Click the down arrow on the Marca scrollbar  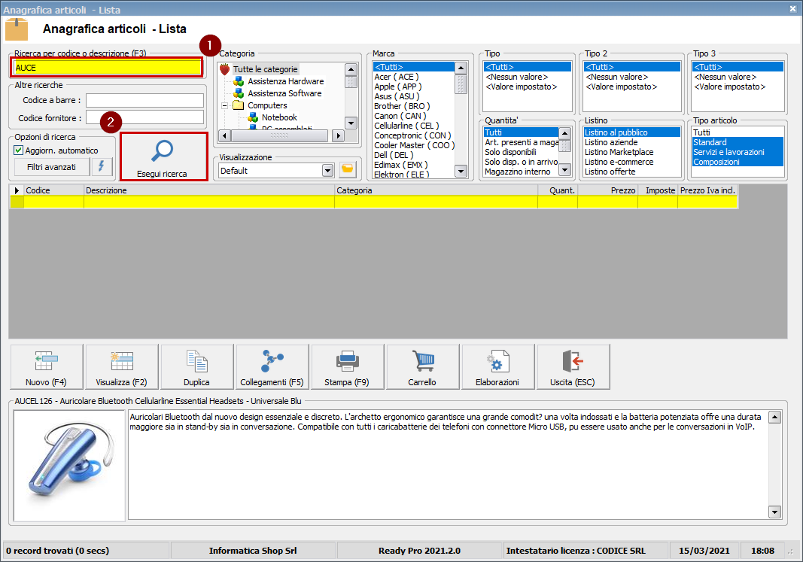(460, 172)
